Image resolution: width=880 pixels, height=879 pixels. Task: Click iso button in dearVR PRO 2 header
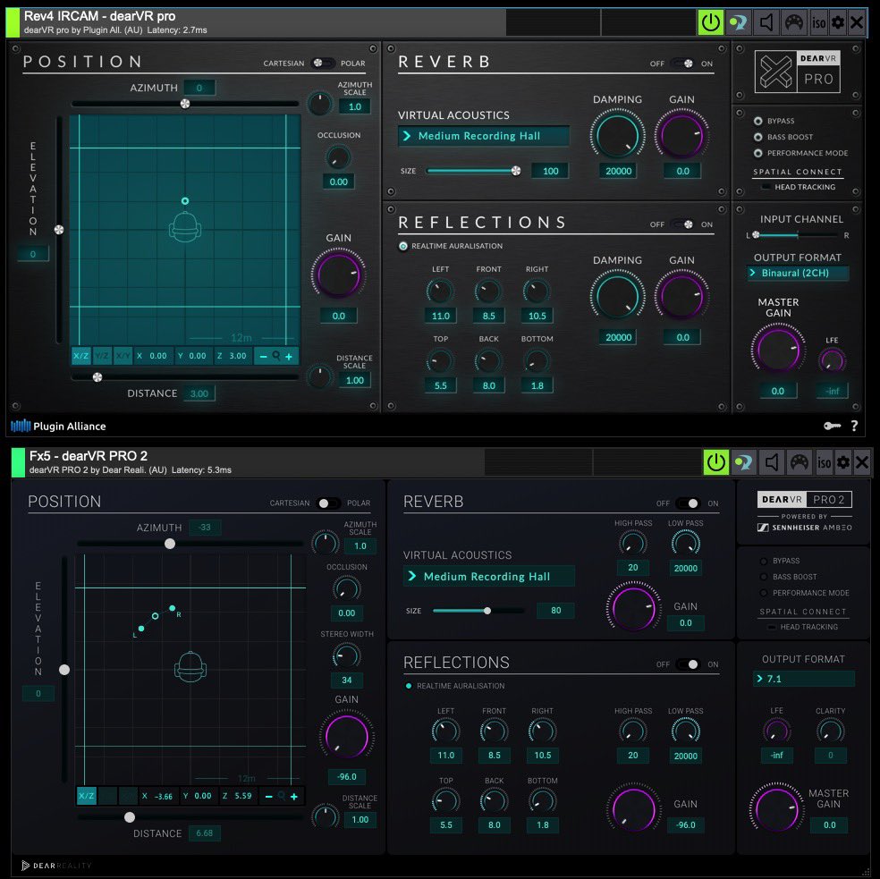824,463
